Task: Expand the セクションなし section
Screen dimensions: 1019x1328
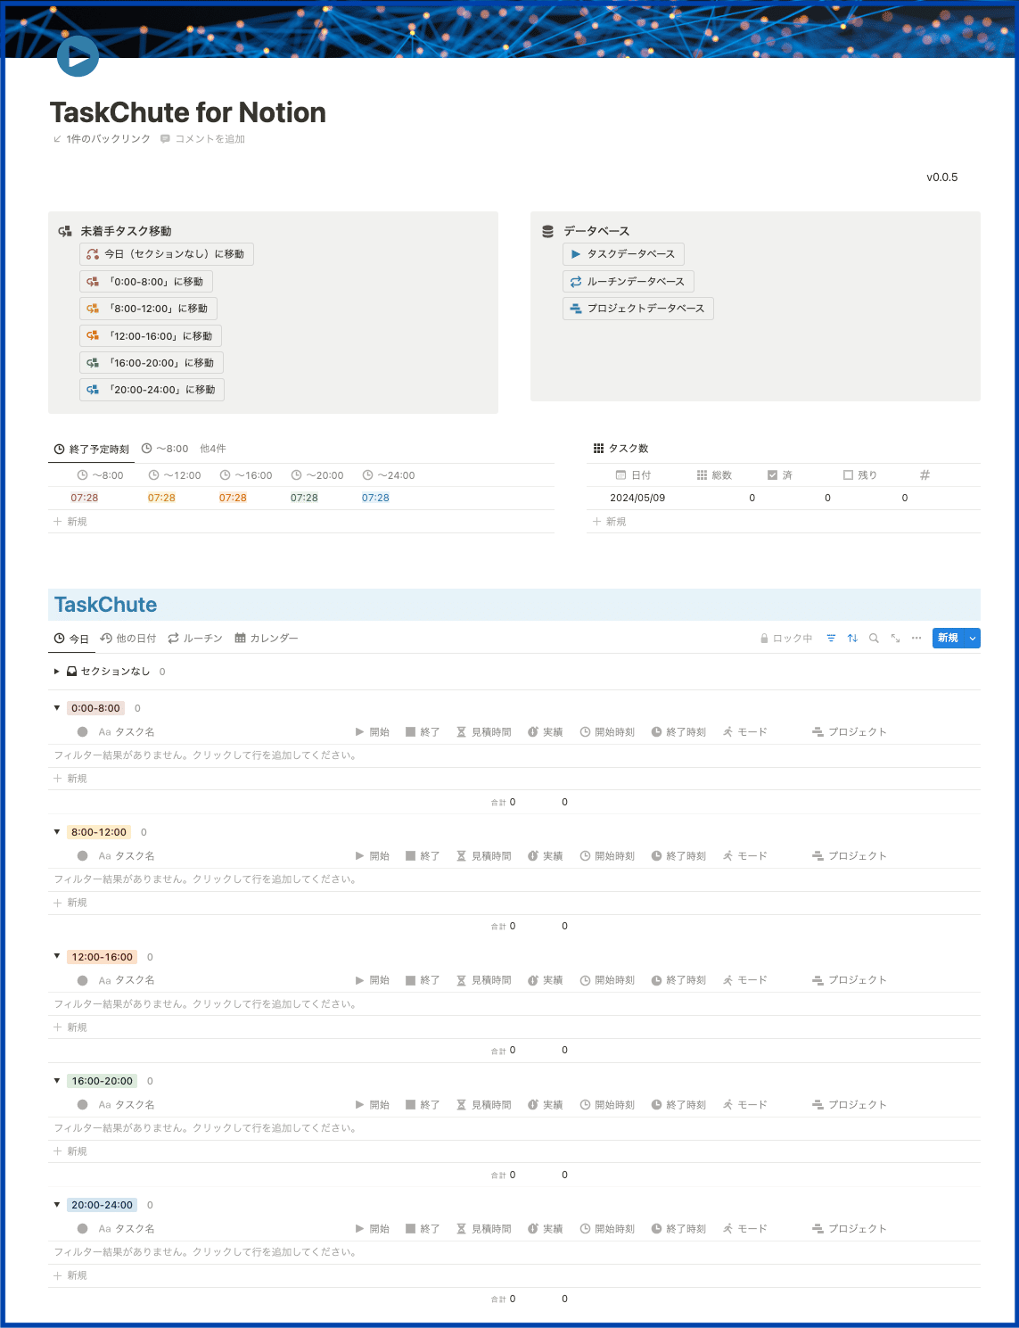Action: [55, 672]
